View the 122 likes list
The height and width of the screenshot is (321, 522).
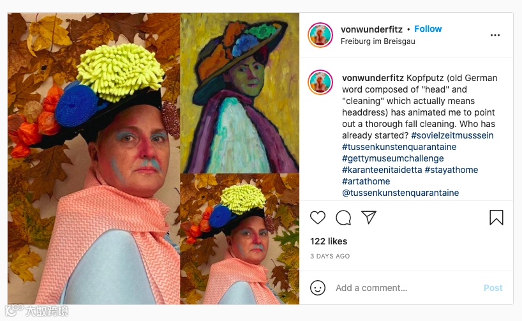click(x=329, y=241)
